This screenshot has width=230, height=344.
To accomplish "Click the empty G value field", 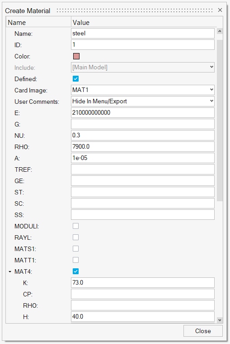I will [143, 124].
